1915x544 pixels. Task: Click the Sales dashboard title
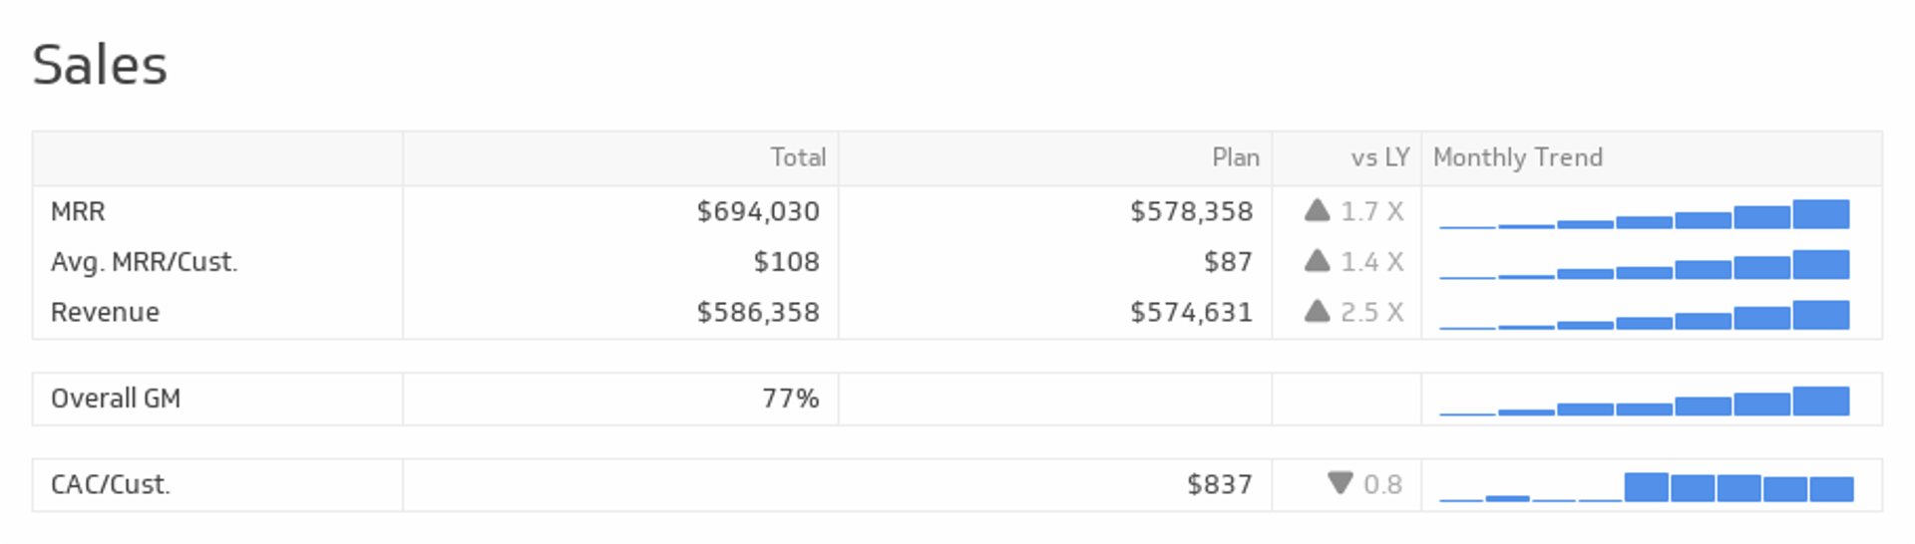click(100, 66)
